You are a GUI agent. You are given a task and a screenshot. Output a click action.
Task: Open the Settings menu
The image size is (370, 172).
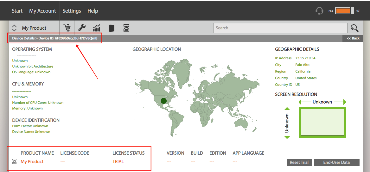pos(72,11)
